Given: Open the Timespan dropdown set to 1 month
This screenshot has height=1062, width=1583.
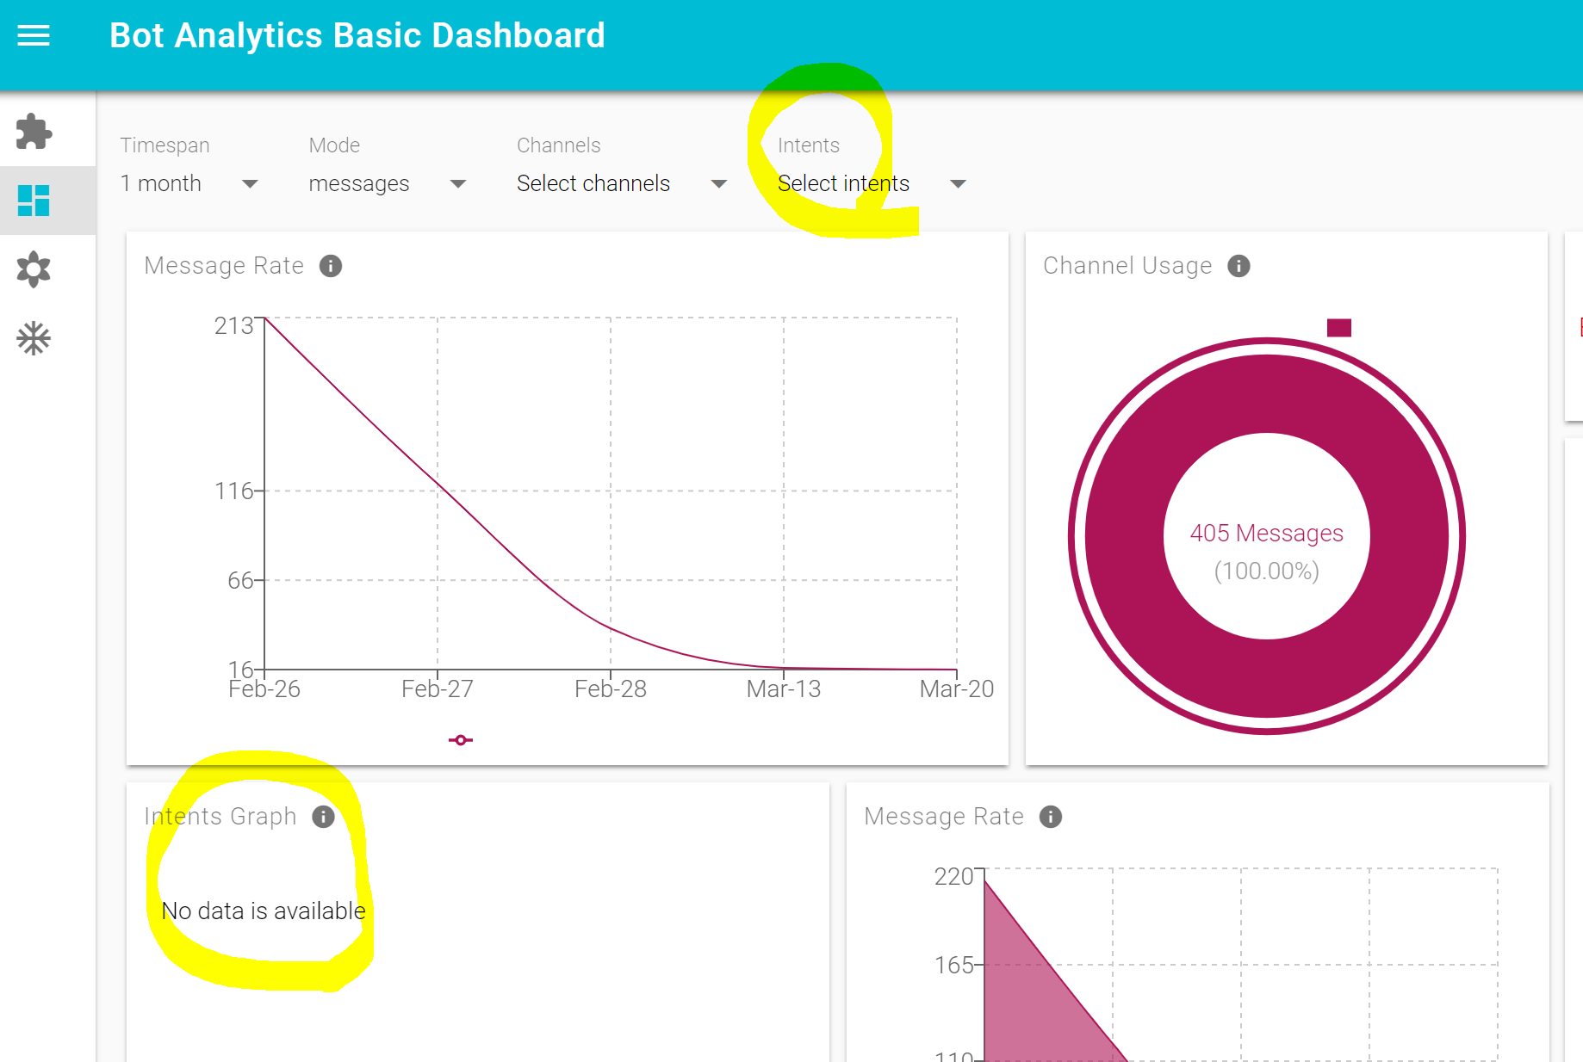Looking at the screenshot, I should [189, 183].
